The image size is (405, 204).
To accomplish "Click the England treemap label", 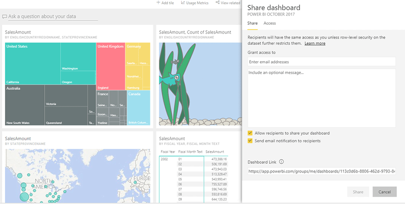I will pyautogui.click(x=103, y=88).
